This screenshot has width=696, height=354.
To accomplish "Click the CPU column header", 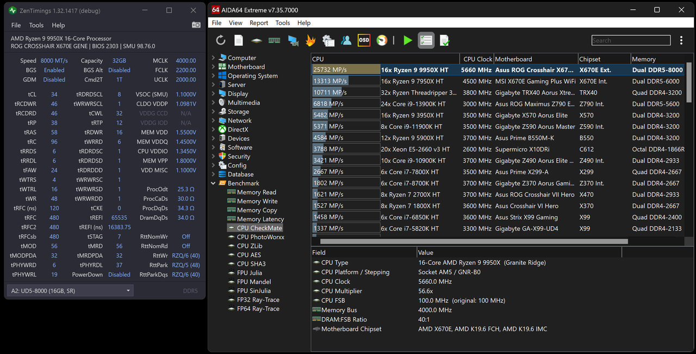I will (386, 59).
